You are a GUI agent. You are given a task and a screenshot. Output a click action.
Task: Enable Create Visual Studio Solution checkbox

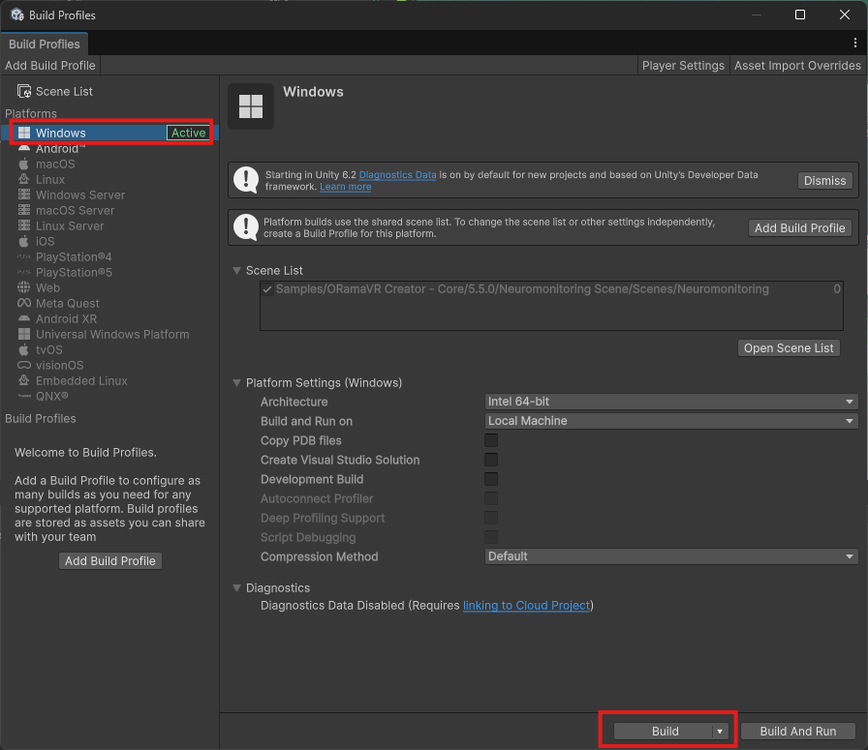(x=491, y=460)
